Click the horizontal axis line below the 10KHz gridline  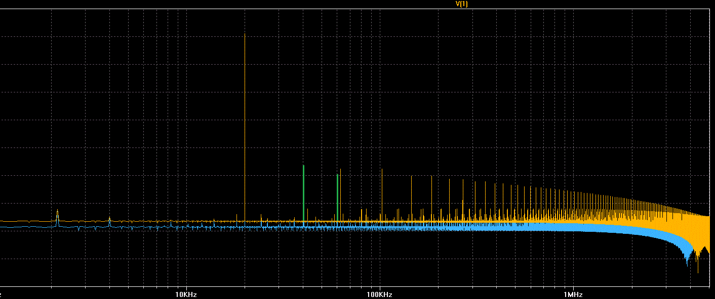point(186,286)
